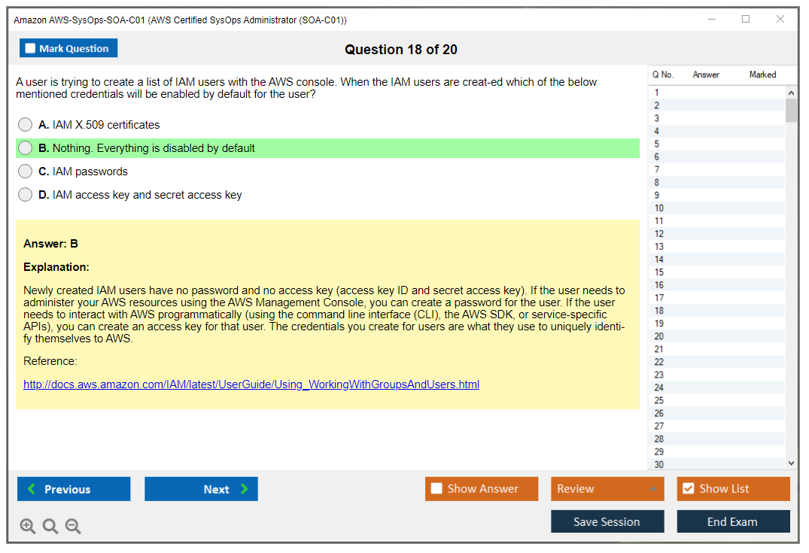Choose option C IAM passwords

tap(26, 172)
